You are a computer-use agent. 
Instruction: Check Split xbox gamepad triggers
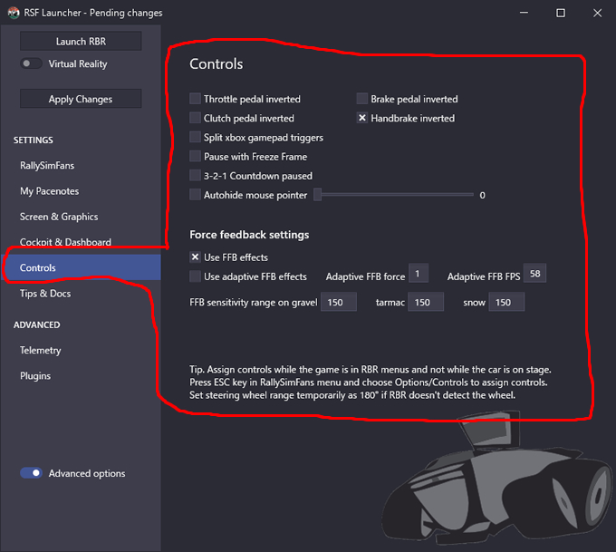pyautogui.click(x=195, y=137)
